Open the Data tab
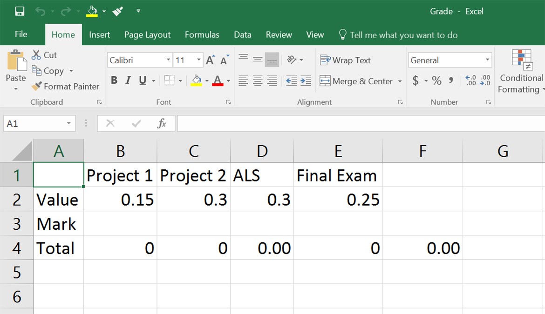Image resolution: width=545 pixels, height=314 pixels. point(243,35)
